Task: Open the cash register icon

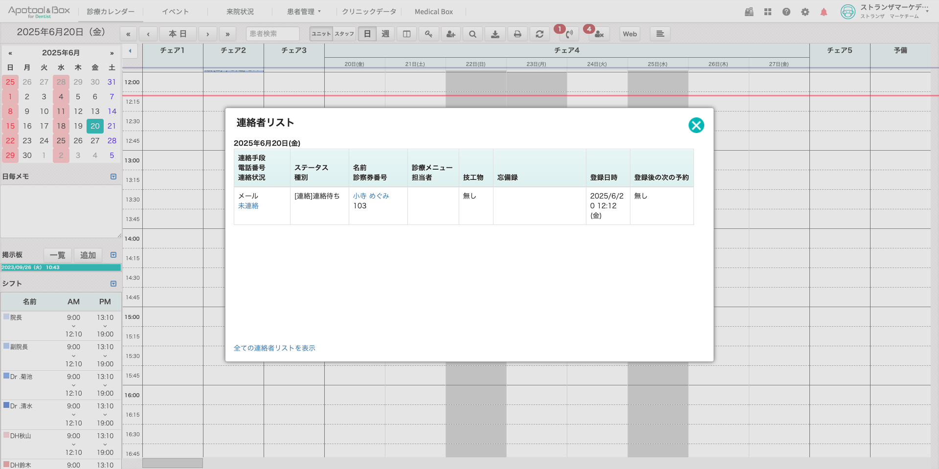Action: coord(749,12)
